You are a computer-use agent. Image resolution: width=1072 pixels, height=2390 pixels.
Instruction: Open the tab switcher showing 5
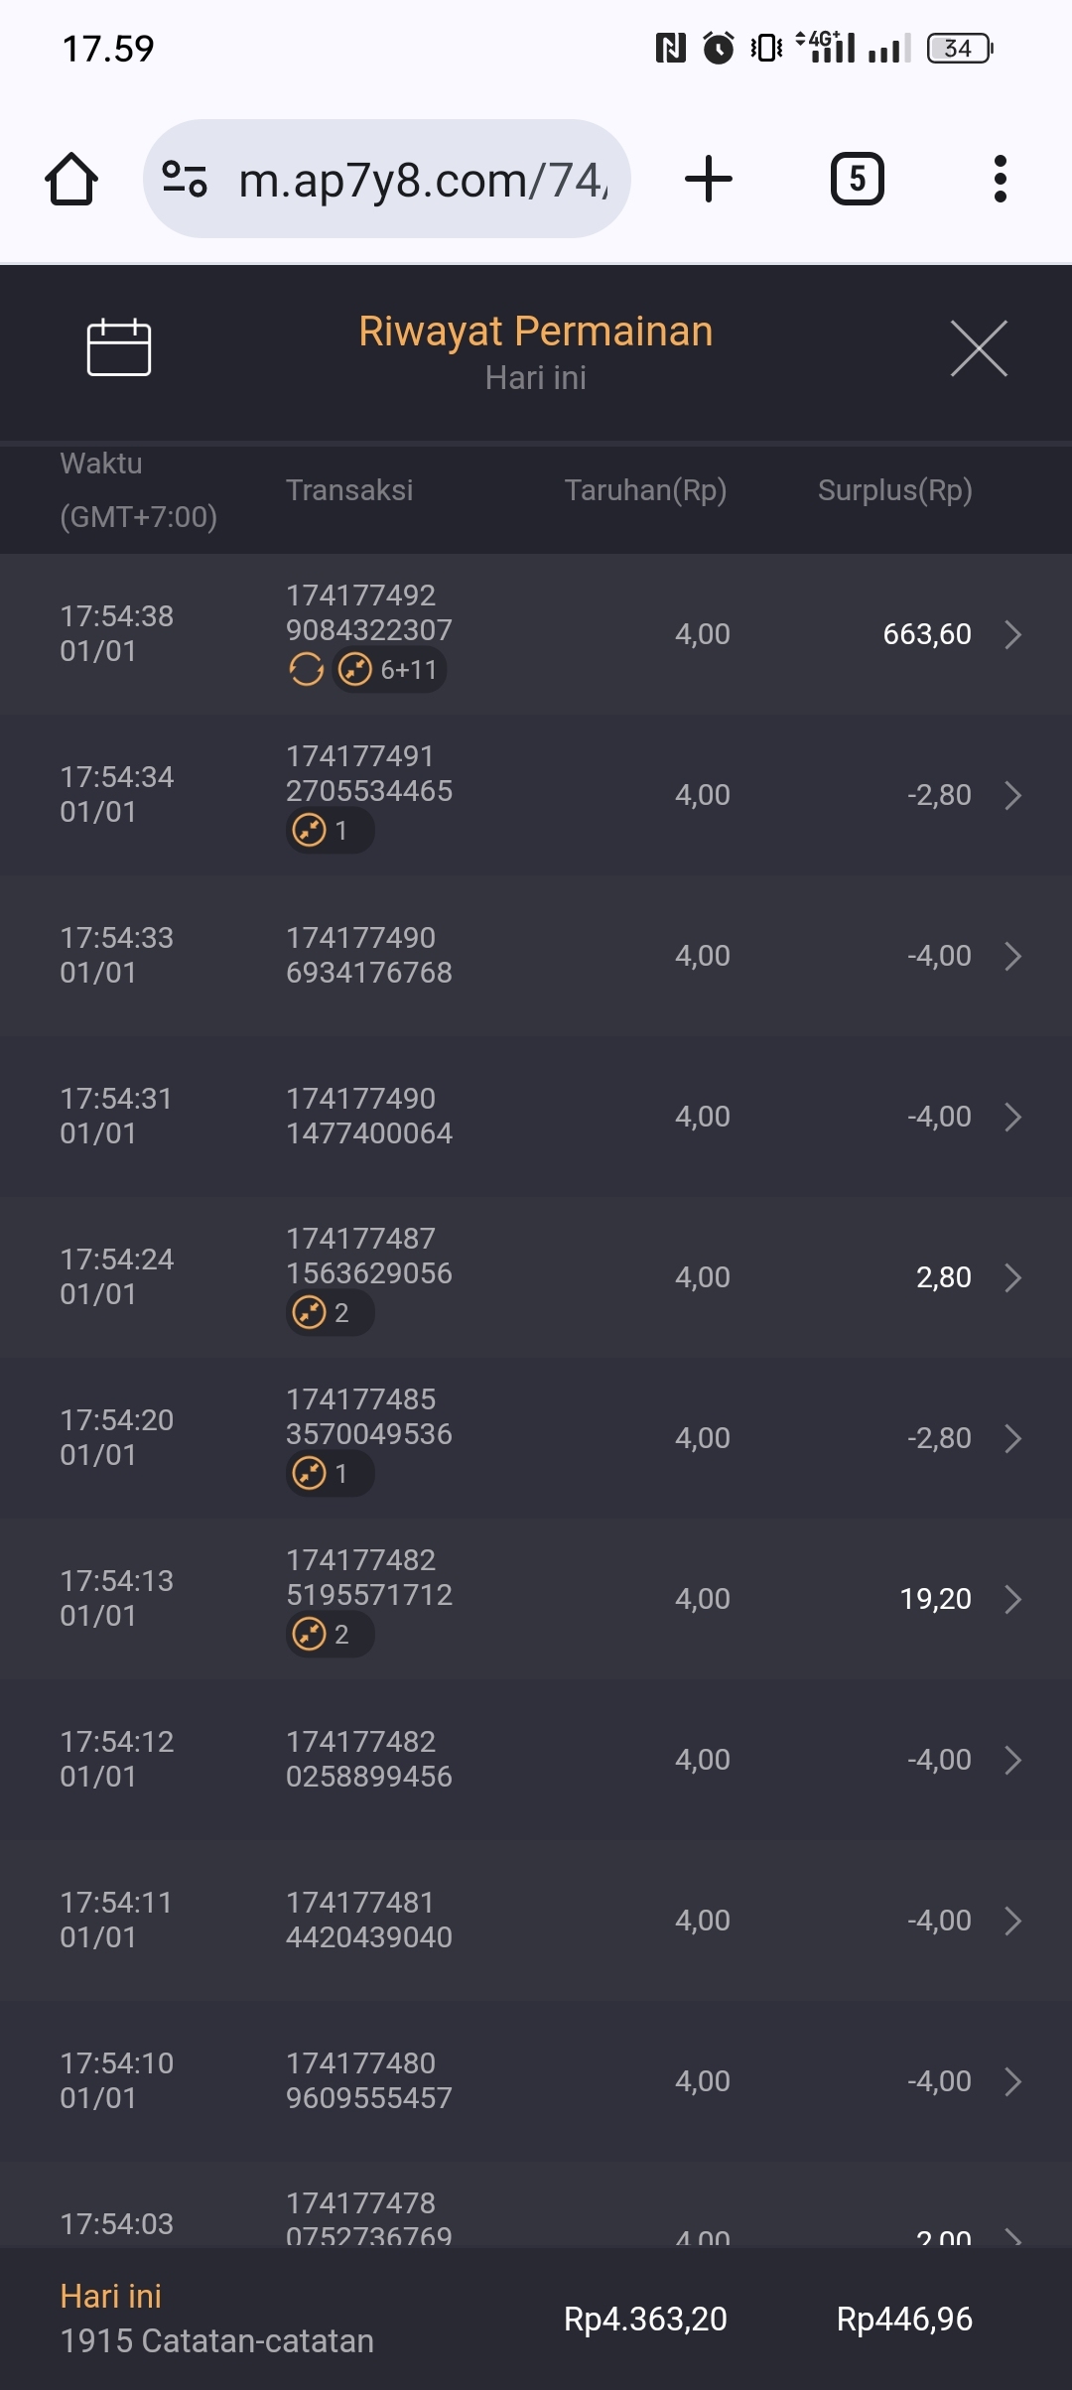click(857, 180)
